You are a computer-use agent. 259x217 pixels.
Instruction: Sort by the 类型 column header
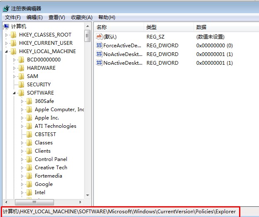click(169, 27)
